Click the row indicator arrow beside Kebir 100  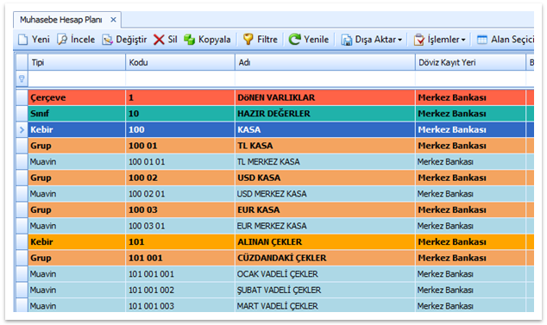click(22, 129)
